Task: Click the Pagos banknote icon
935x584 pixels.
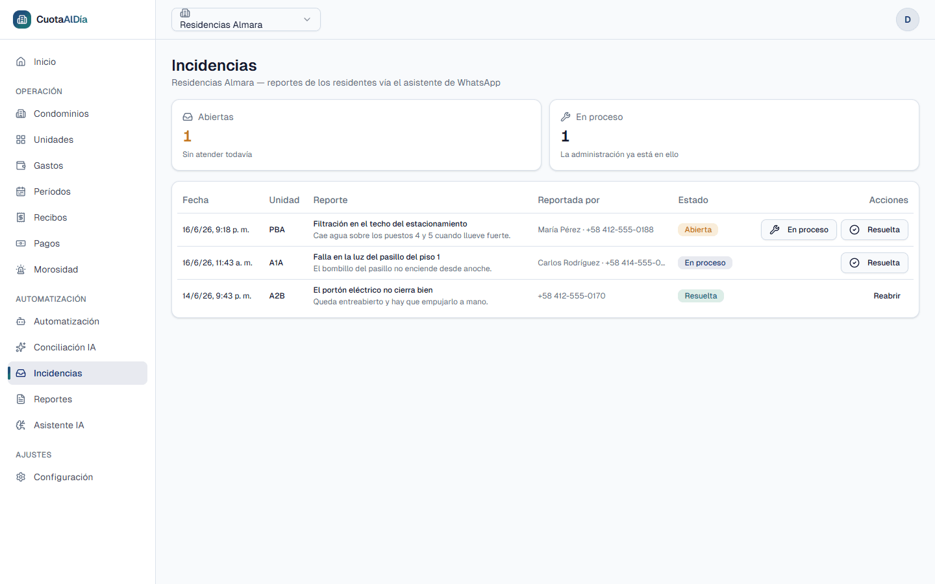Action: tap(21, 243)
